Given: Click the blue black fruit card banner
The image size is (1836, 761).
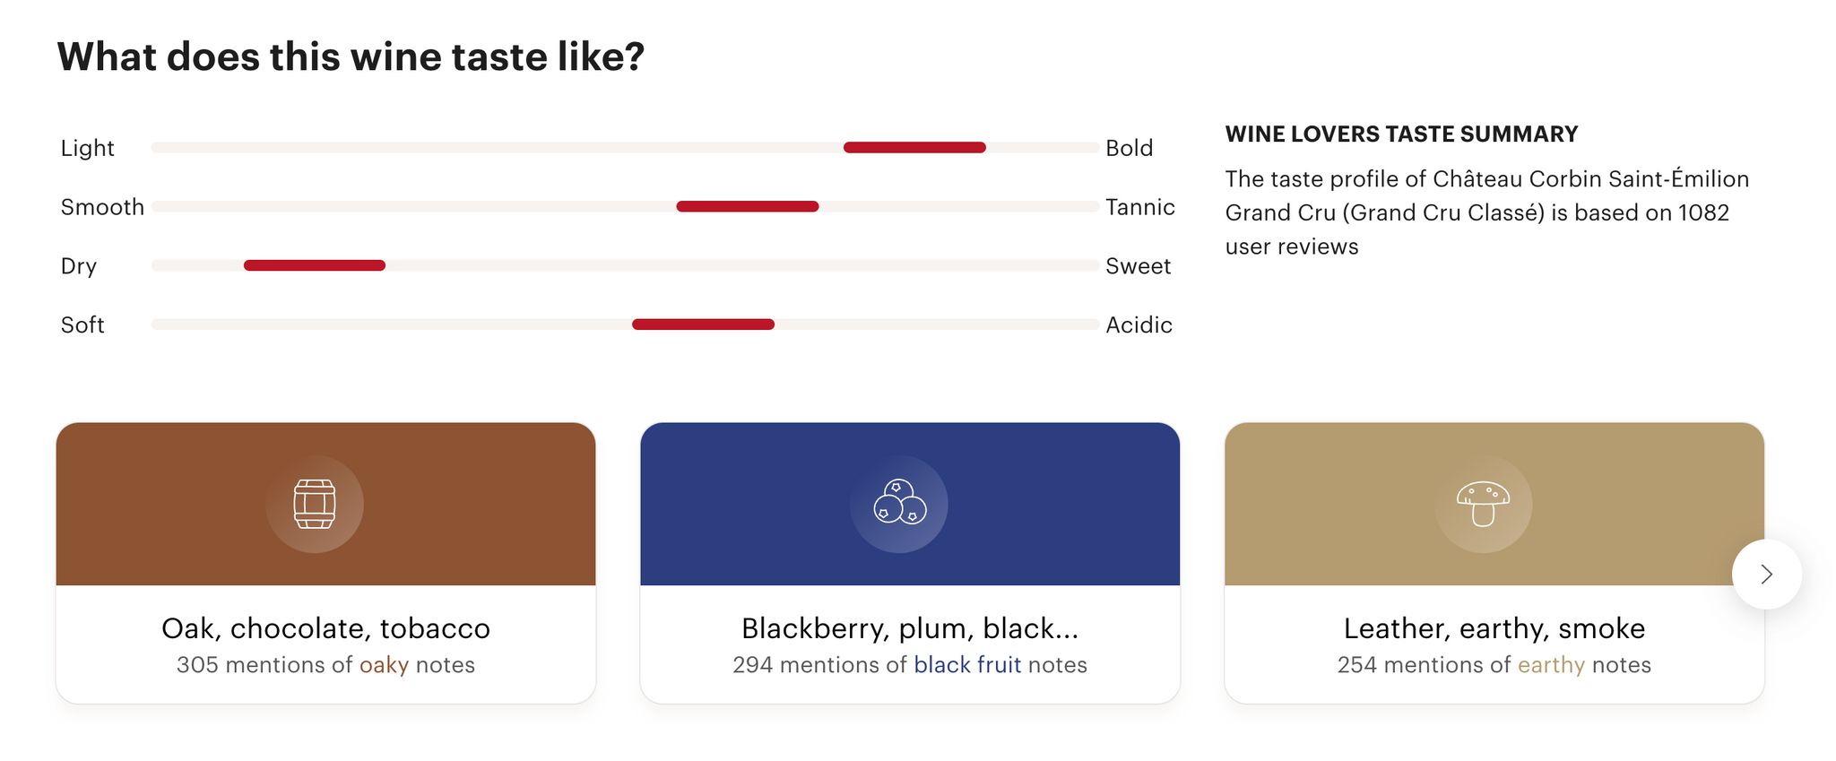Looking at the screenshot, I should tap(910, 504).
